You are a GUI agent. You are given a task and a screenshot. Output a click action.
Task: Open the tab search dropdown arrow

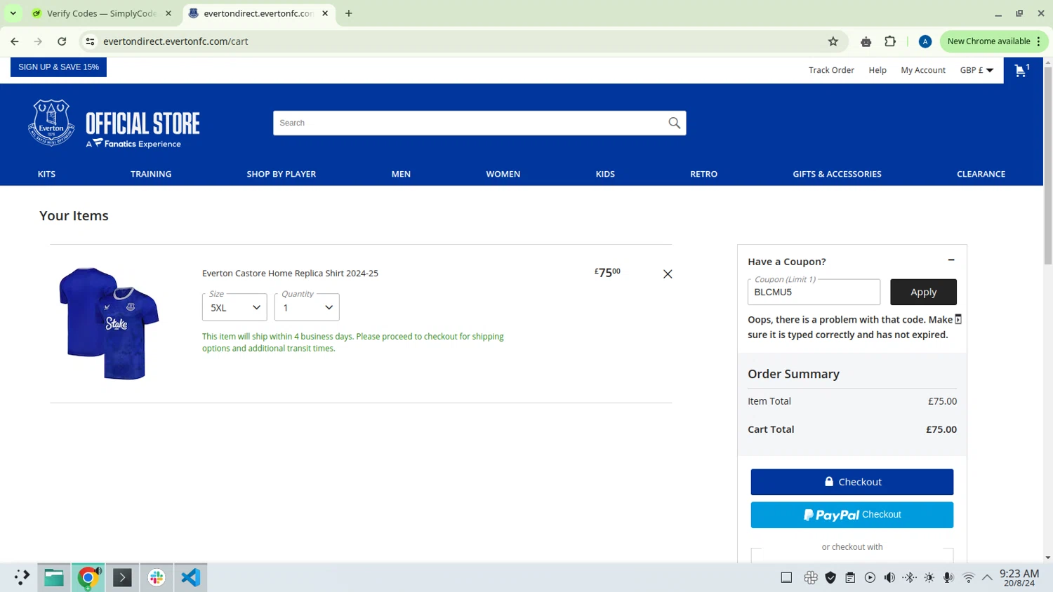tap(13, 13)
